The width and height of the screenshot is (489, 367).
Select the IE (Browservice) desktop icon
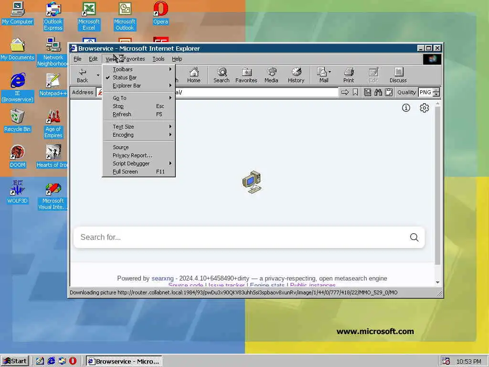tap(18, 88)
